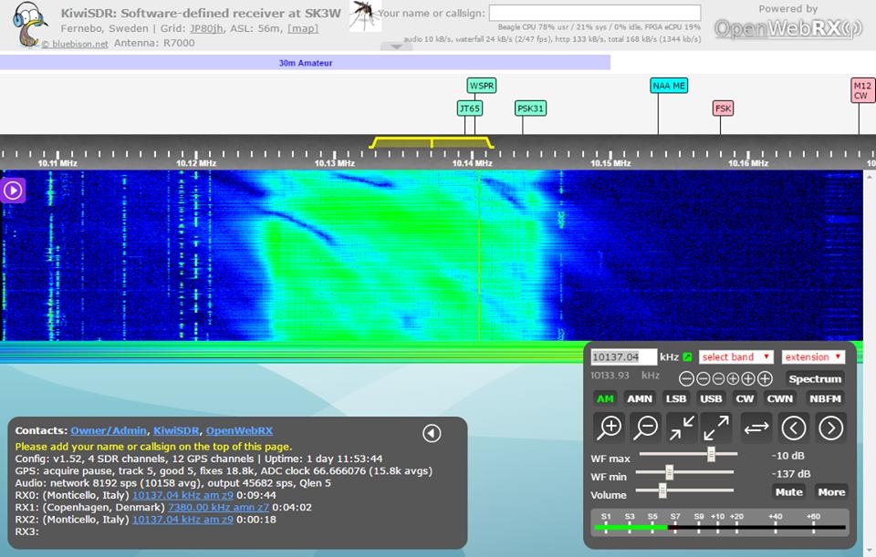The height and width of the screenshot is (557, 876).
Task: Click the purple play button on waterfall
Action: point(13,190)
